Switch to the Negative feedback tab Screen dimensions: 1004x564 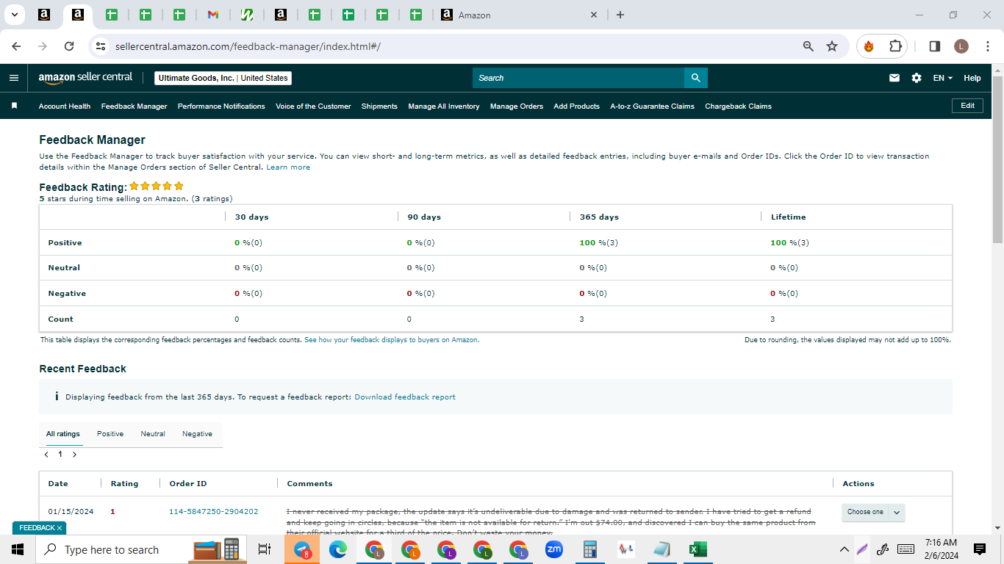coord(197,434)
